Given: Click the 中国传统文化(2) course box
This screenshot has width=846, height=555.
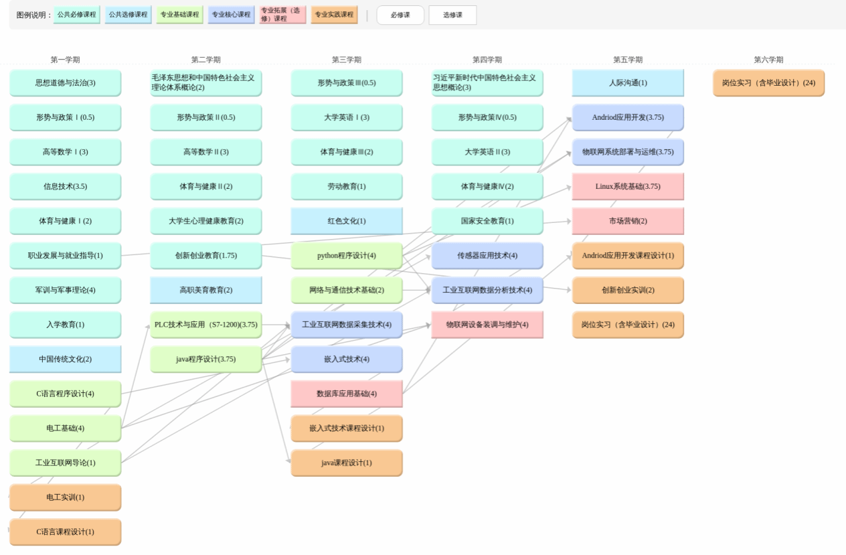Looking at the screenshot, I should pos(65,360).
